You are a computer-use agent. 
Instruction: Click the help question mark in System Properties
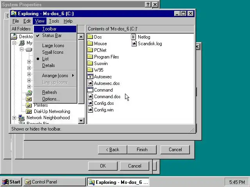point(148,5)
